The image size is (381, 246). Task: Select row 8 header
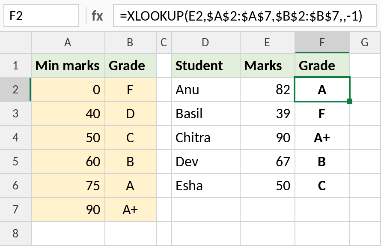[15, 233]
